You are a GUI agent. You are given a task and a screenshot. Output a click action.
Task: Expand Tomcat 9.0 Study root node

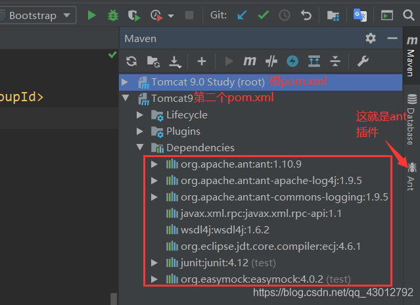click(124, 82)
